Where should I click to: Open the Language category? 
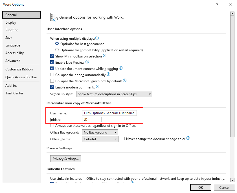(x=21, y=45)
